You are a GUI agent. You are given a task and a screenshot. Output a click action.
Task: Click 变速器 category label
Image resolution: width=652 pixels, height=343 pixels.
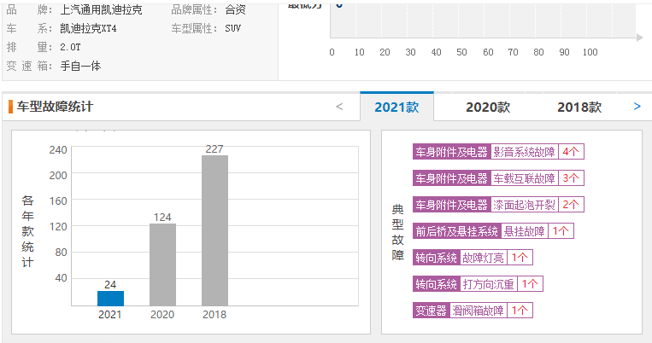coord(432,311)
